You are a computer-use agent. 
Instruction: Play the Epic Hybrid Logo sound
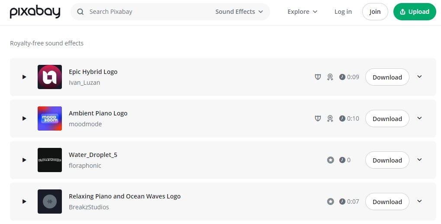click(24, 77)
